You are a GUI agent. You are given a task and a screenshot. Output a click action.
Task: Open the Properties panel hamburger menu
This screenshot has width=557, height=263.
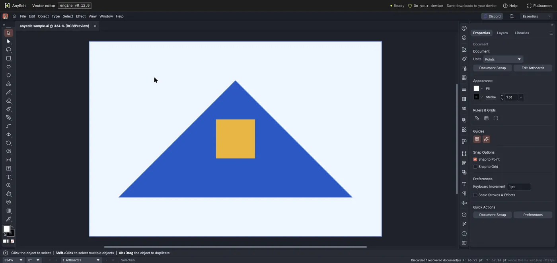click(551, 33)
